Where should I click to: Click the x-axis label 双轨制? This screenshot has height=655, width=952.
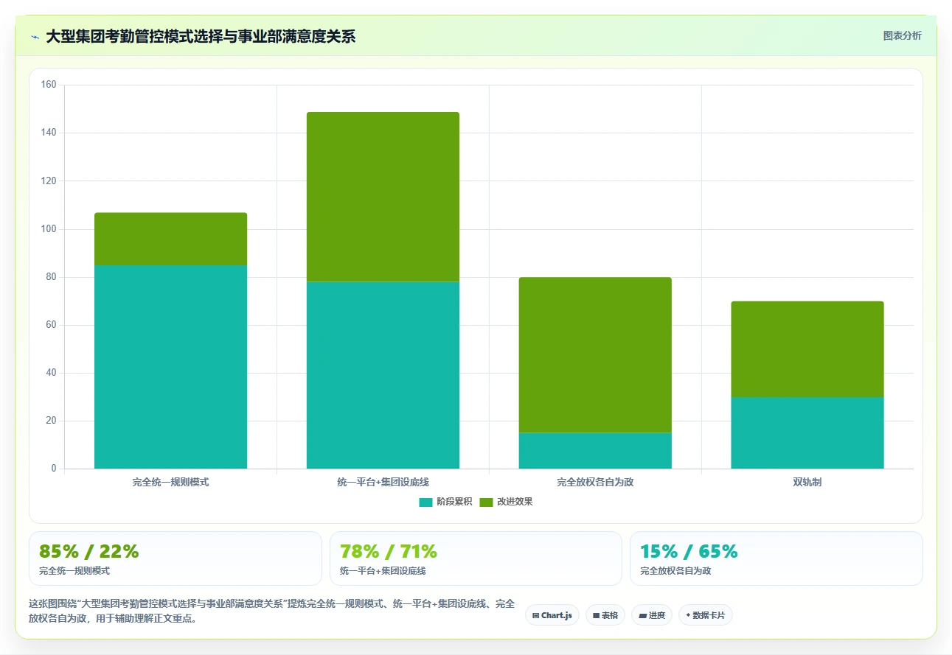click(807, 483)
